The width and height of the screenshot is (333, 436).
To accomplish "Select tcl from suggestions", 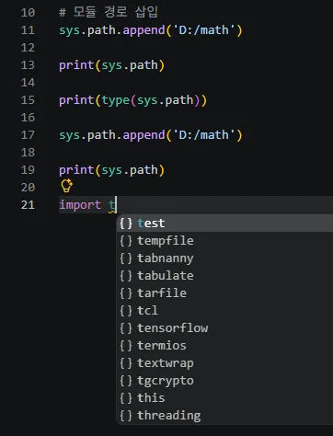I will pyautogui.click(x=225, y=311).
